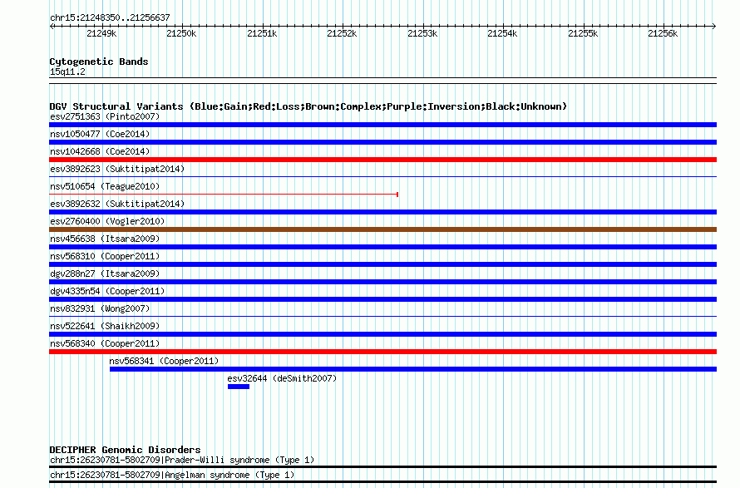
Task: Click the thin blue esv3892623 line
Action: pos(382,176)
